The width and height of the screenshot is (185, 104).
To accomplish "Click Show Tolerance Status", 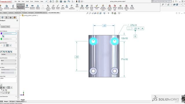I will click(x=48, y=8).
